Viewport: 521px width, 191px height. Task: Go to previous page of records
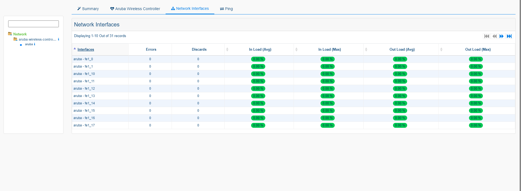494,36
